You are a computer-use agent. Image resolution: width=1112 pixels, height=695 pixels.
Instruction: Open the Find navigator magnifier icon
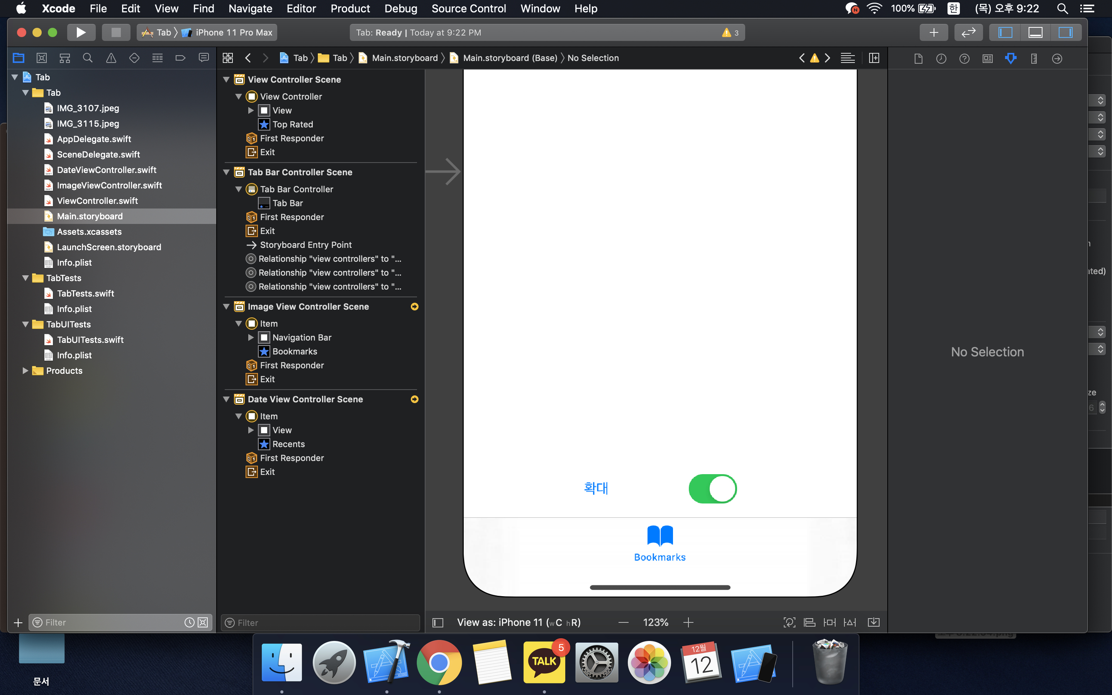coord(87,58)
